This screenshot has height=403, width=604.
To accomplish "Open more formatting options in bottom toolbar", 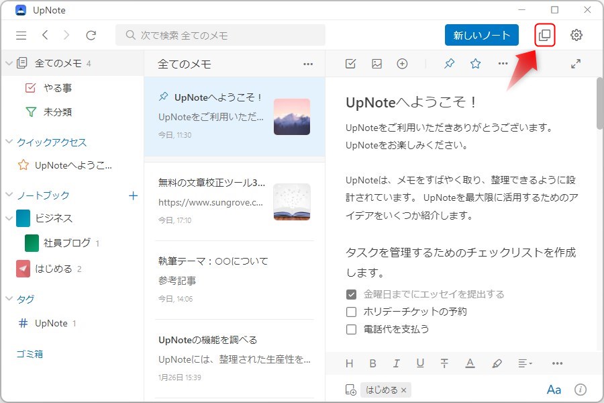I will pyautogui.click(x=558, y=363).
